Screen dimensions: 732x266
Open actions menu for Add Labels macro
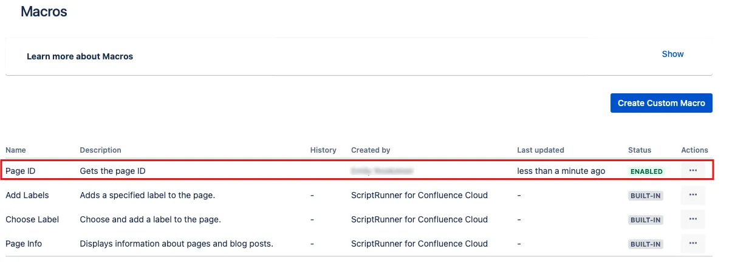pos(693,195)
